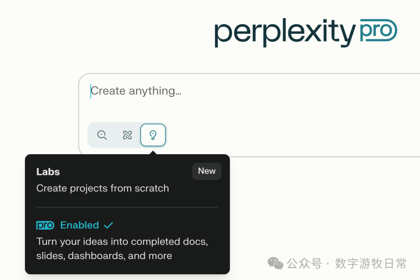Viewport: 420px width, 280px height.
Task: Select the Search mode magnifier icon
Action: tap(102, 135)
